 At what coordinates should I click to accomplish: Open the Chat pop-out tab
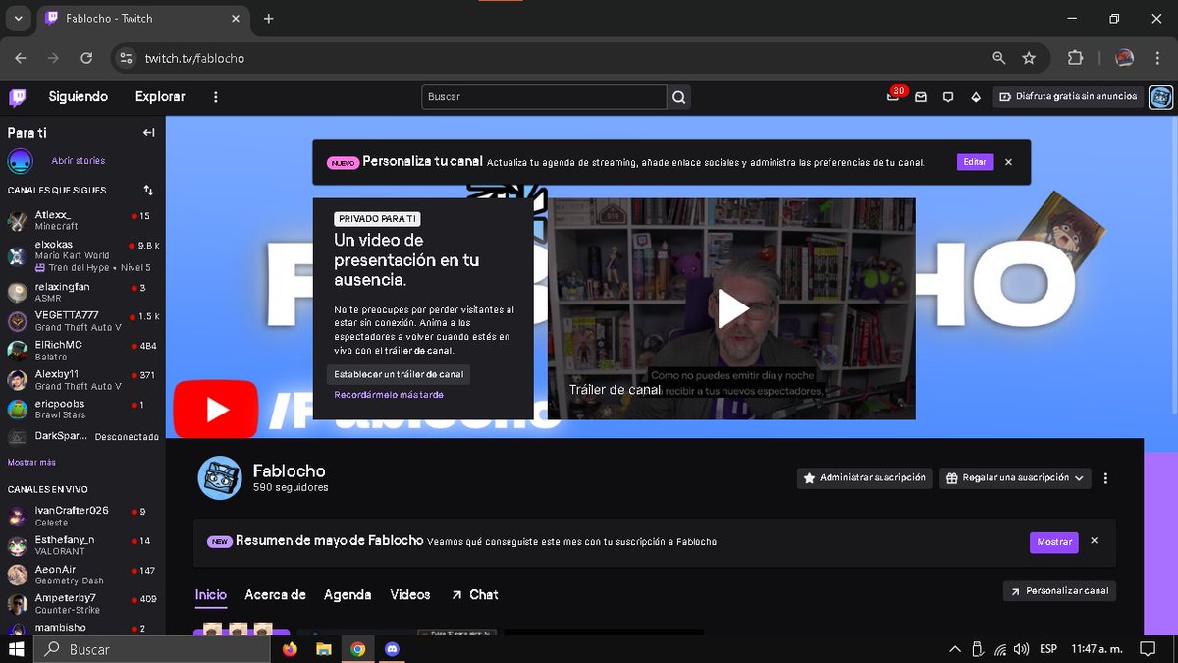474,594
